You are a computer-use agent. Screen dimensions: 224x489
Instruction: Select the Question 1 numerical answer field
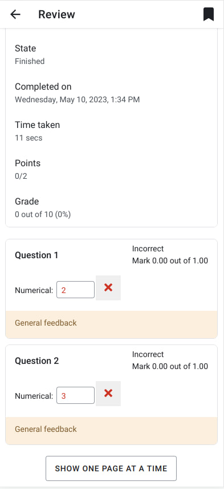pos(75,290)
